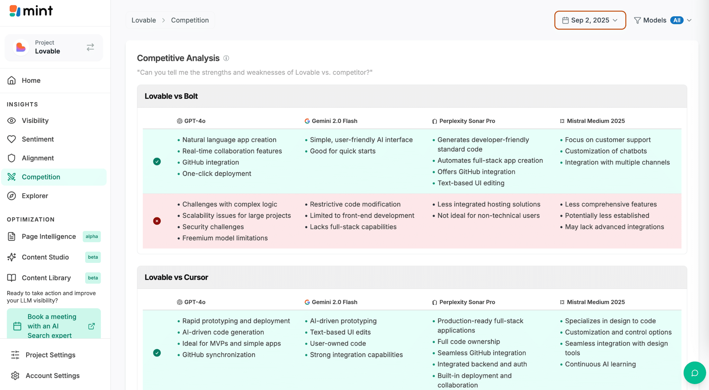Click the Account Settings gear icon
709x390 pixels.
click(15, 376)
